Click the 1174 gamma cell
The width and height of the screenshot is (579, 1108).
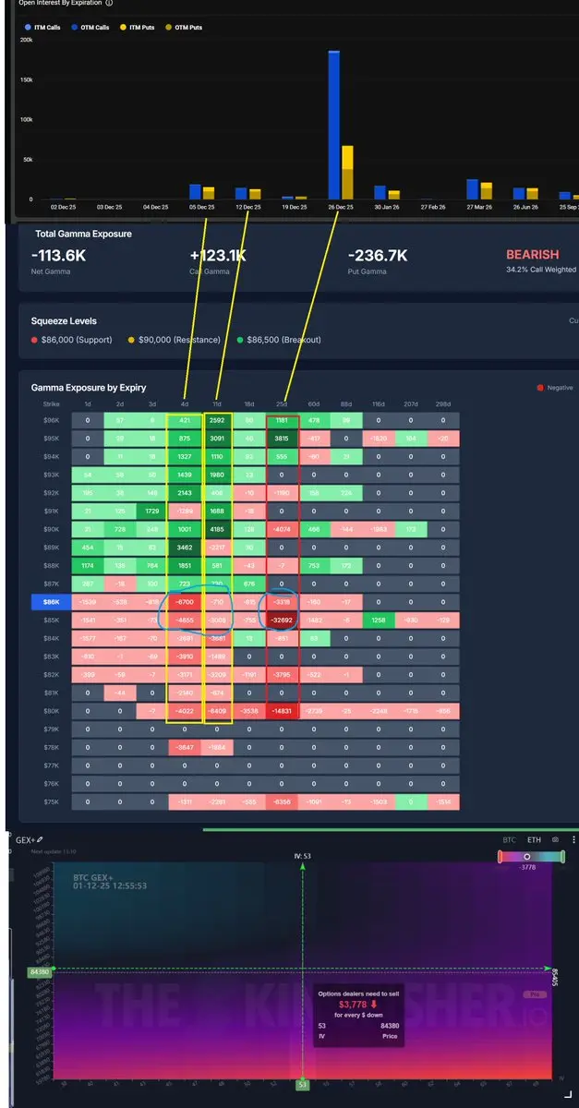point(88,565)
